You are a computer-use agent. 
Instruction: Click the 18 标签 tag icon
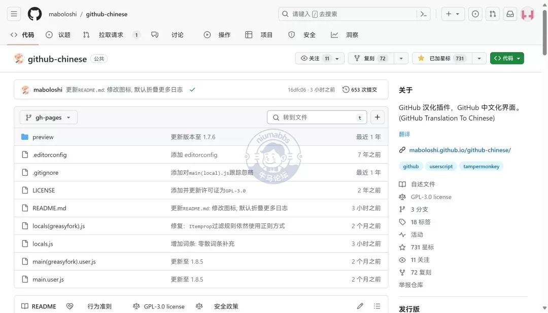[x=402, y=222]
